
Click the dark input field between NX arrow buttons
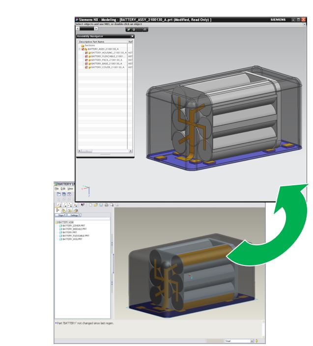pyautogui.click(x=86, y=29)
